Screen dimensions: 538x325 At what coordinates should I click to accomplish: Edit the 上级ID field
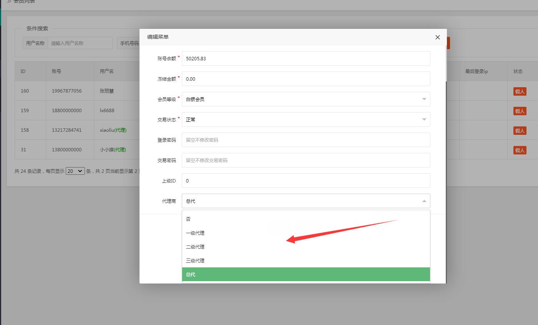pyautogui.click(x=306, y=181)
